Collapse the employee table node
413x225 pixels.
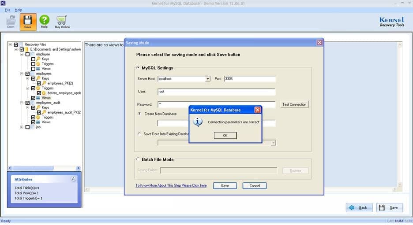[x=22, y=54]
